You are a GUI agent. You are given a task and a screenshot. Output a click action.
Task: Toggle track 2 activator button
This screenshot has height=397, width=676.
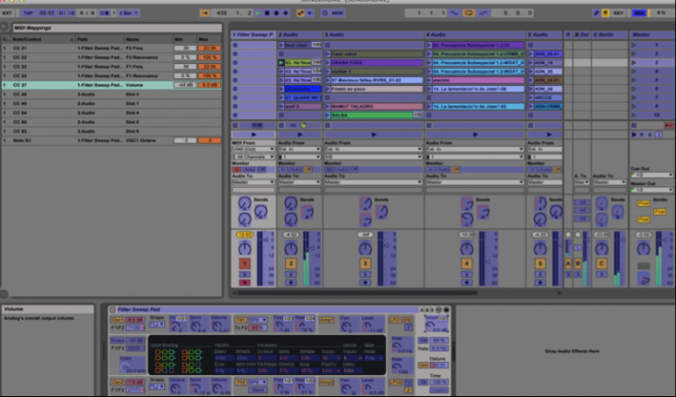(291, 263)
